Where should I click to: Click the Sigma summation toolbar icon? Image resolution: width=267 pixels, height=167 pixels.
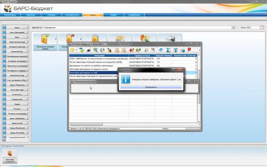[x=168, y=50]
